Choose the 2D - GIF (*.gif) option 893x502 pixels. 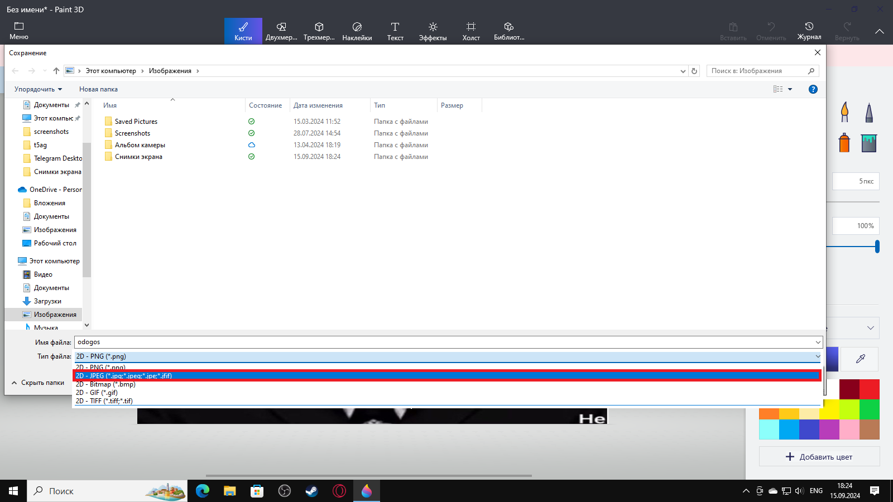[447, 393]
